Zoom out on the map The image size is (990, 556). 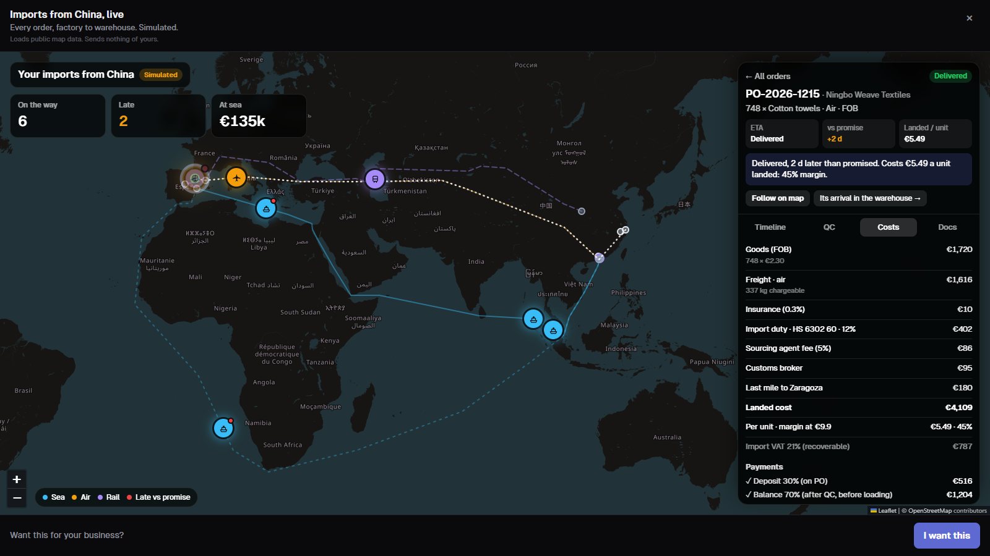tap(17, 498)
